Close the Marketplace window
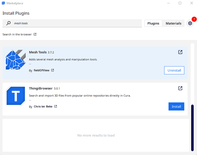 click(191, 3)
